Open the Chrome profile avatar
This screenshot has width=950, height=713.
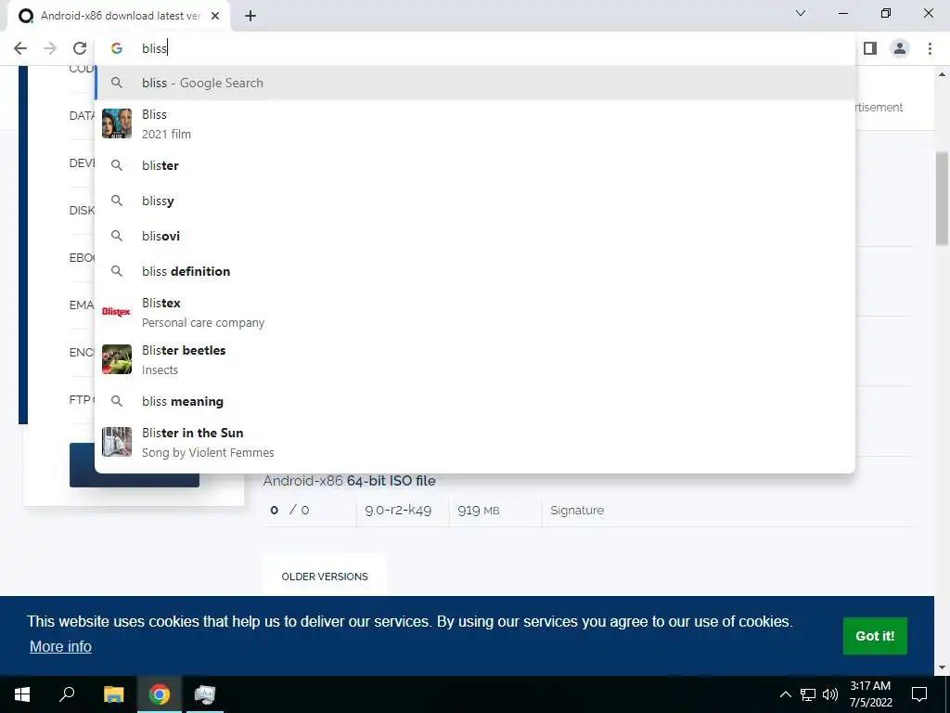point(900,48)
